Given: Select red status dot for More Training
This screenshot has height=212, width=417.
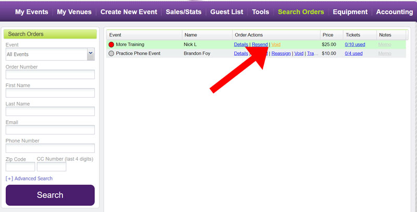Looking at the screenshot, I should [x=111, y=44].
